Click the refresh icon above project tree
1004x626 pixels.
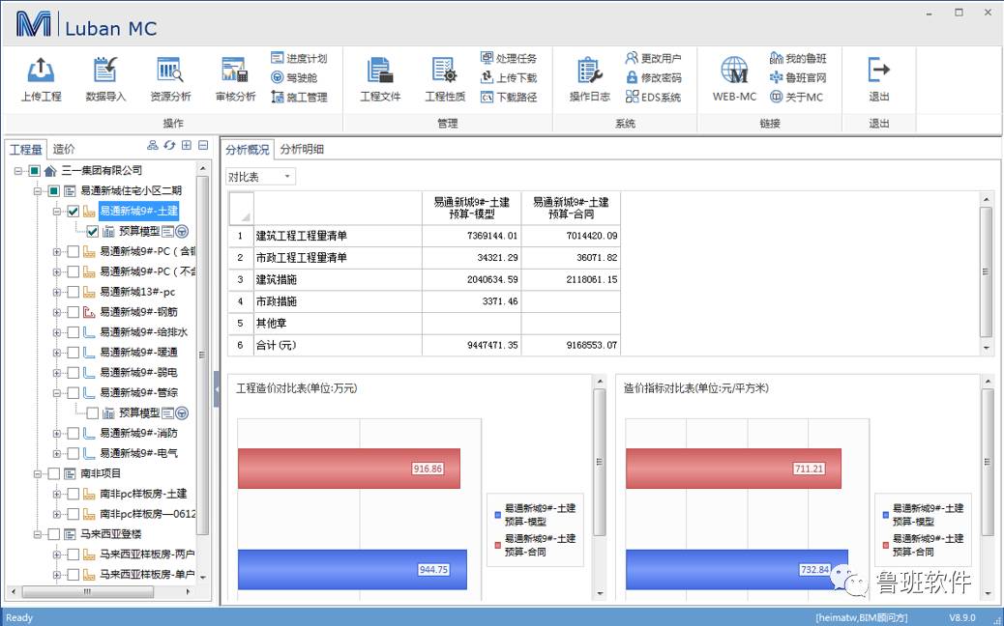(x=169, y=146)
